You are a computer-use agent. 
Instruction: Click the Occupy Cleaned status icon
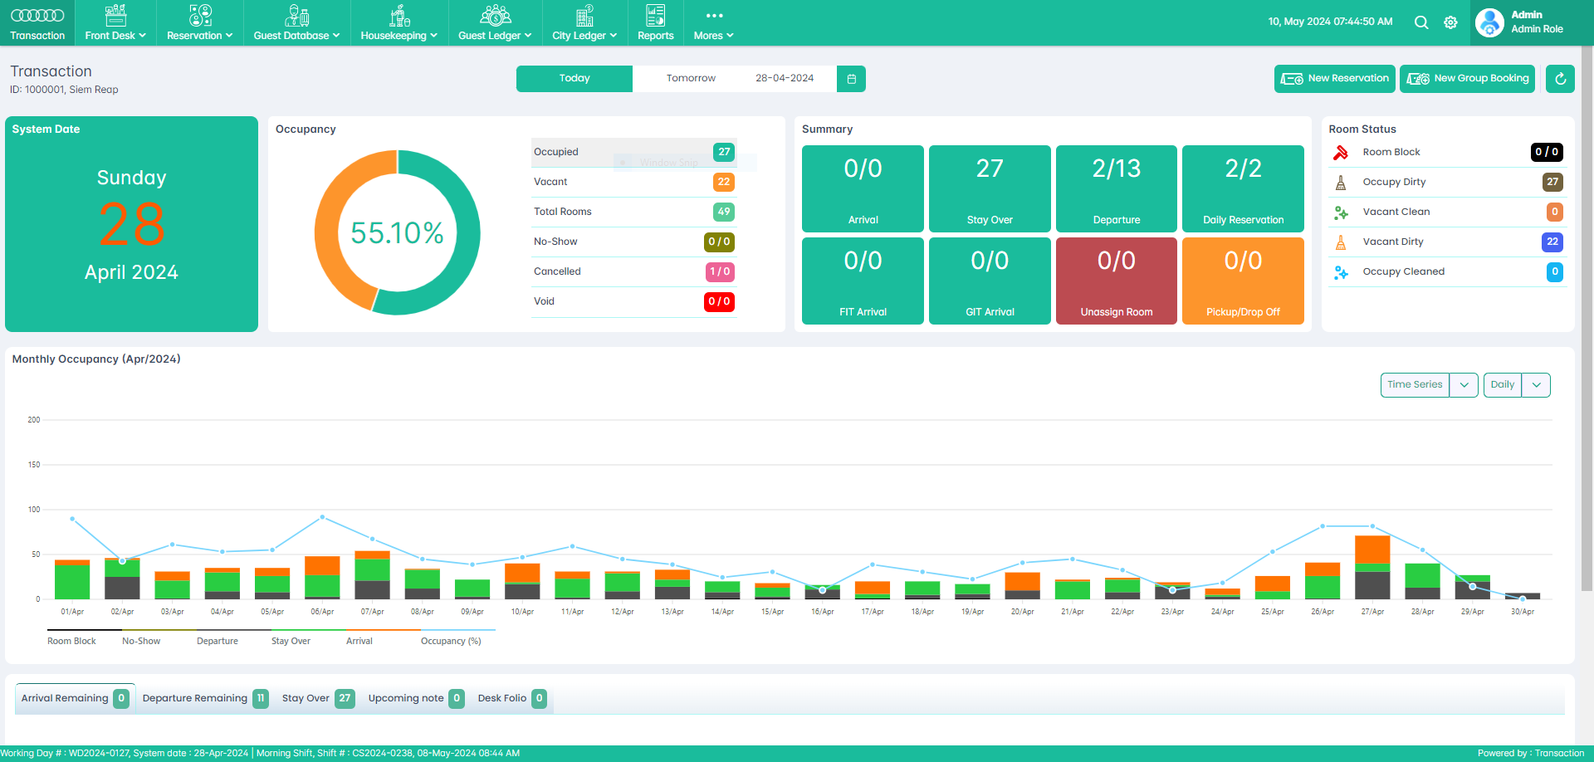tap(1340, 272)
